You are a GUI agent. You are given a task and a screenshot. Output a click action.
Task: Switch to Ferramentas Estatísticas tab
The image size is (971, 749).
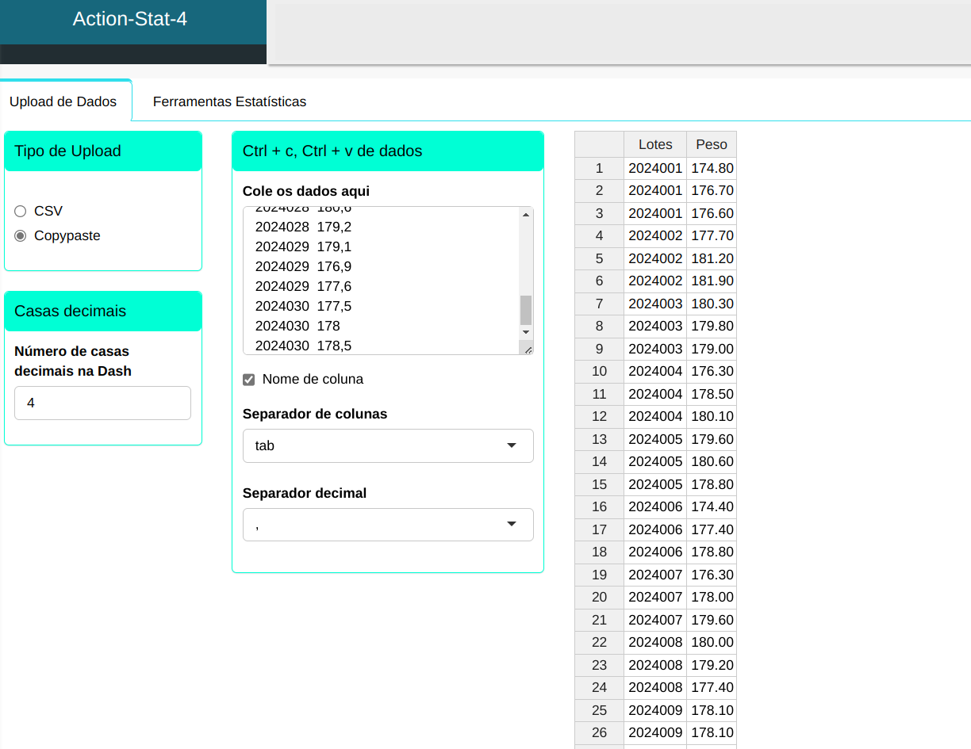(229, 101)
